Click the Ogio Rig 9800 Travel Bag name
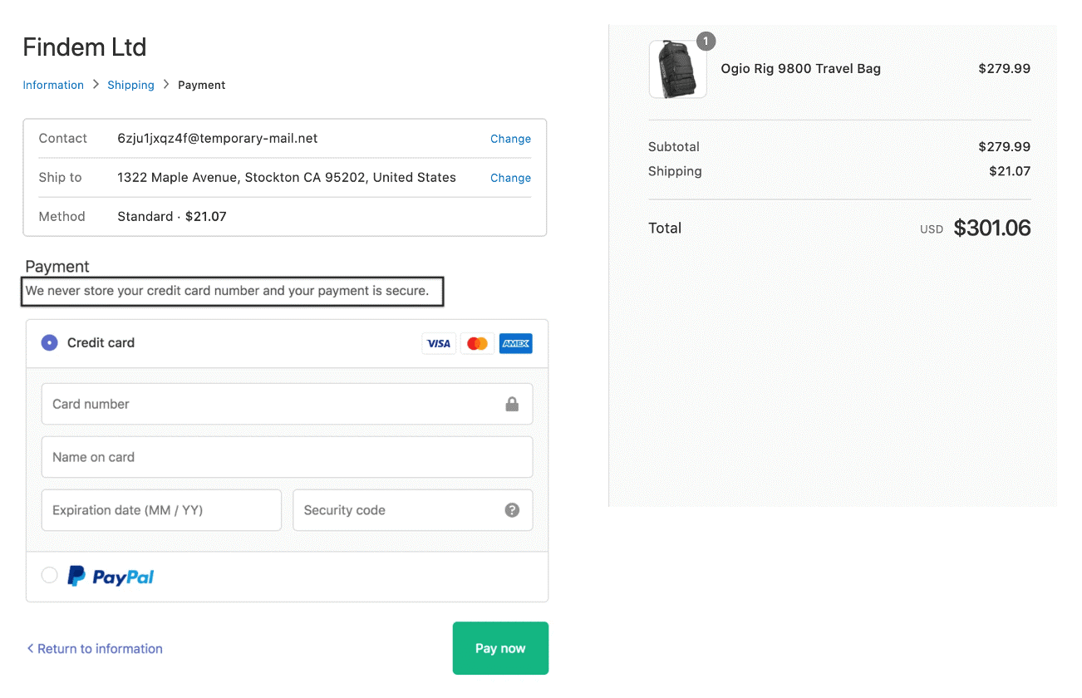The image size is (1082, 698). point(800,69)
